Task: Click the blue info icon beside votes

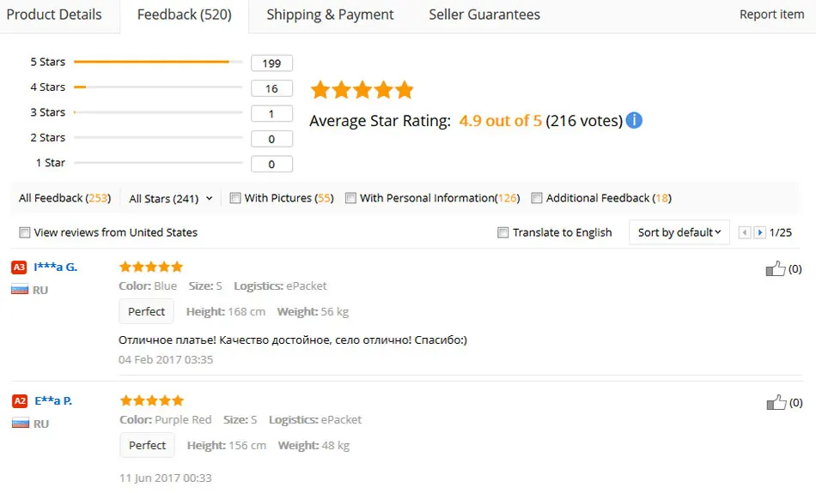Action: click(x=634, y=120)
